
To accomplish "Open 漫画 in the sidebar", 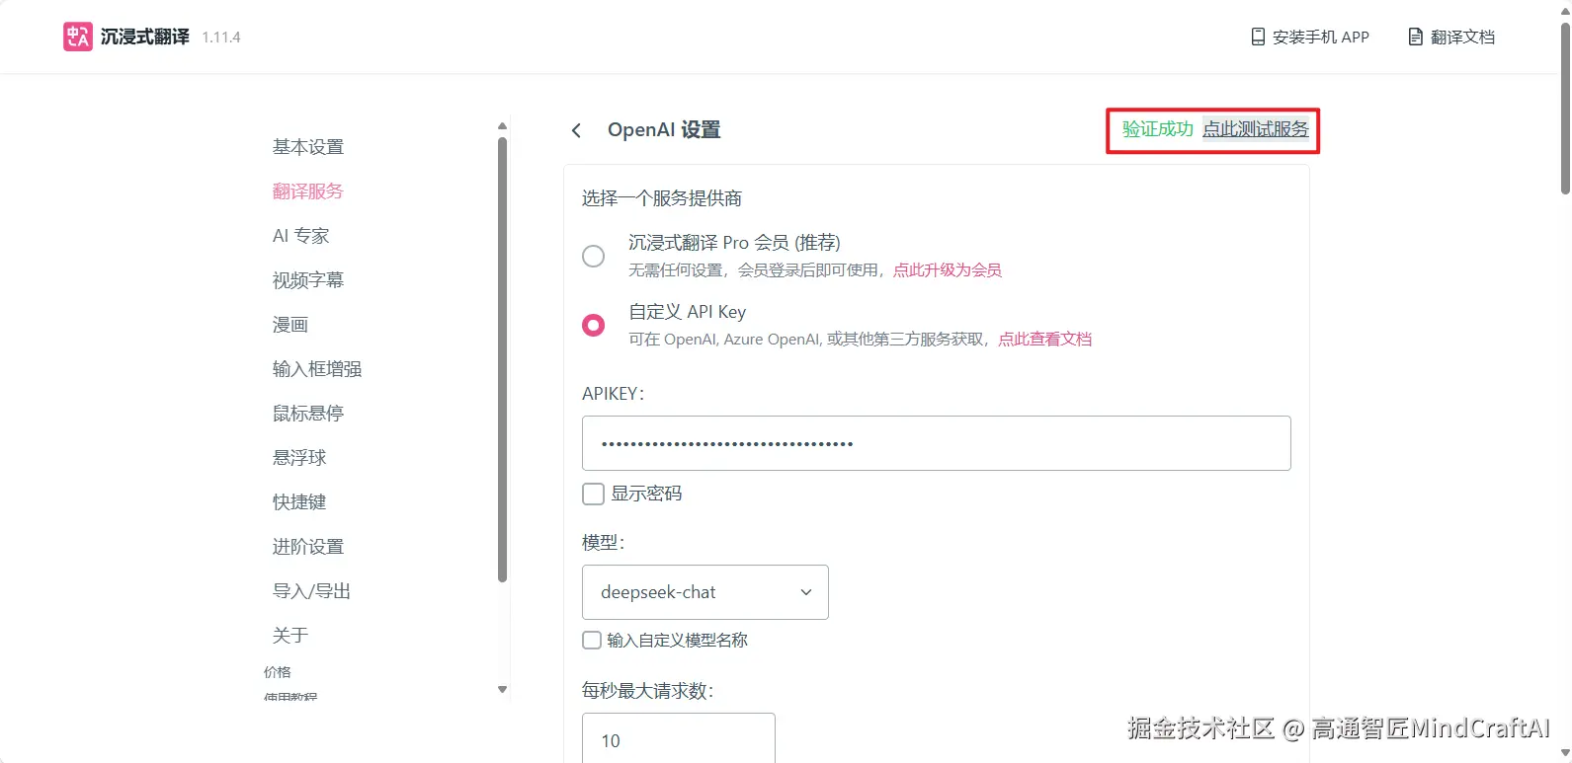I will (290, 325).
